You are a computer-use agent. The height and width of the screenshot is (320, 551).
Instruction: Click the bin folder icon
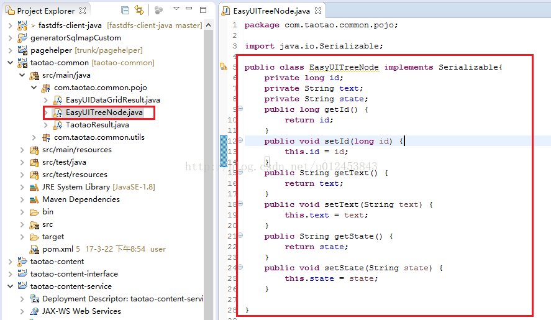(34, 212)
